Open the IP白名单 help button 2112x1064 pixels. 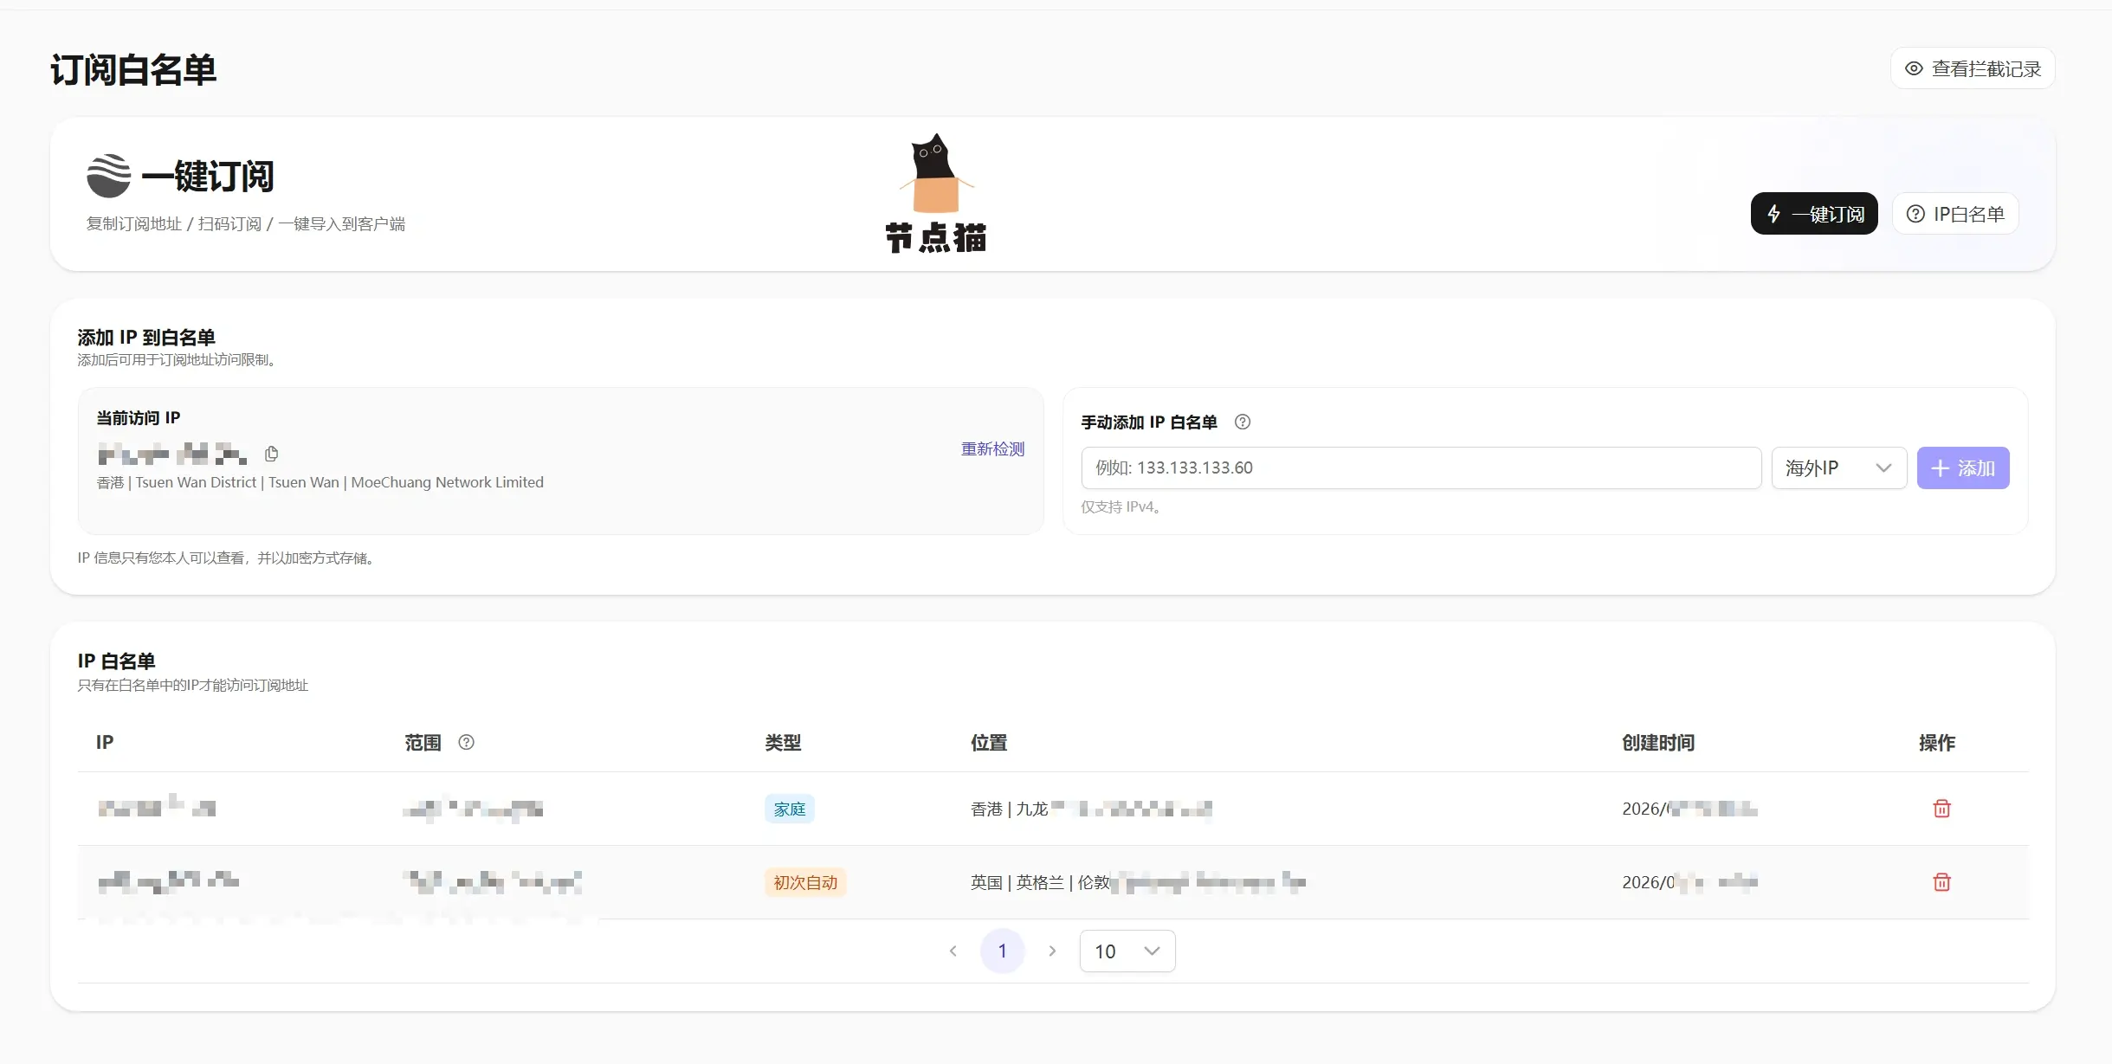[1955, 214]
